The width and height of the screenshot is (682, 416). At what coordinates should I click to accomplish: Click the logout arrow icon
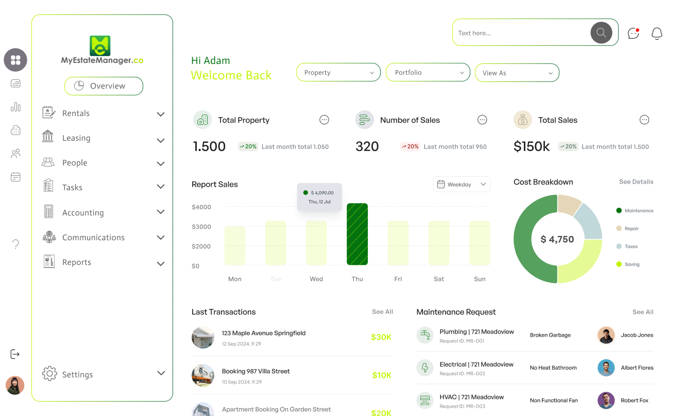(15, 354)
